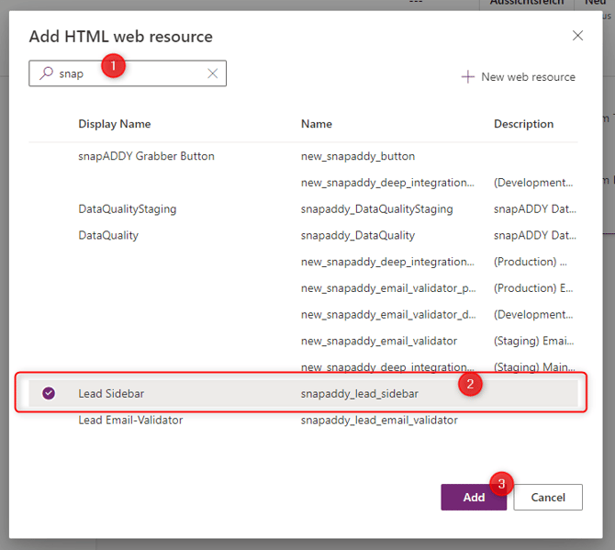Image resolution: width=615 pixels, height=550 pixels.
Task: Click the plus icon for new web resource
Action: click(468, 77)
